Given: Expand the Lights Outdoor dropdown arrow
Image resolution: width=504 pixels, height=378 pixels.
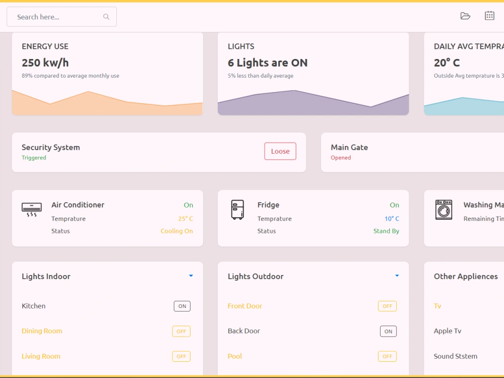Looking at the screenshot, I should point(397,276).
